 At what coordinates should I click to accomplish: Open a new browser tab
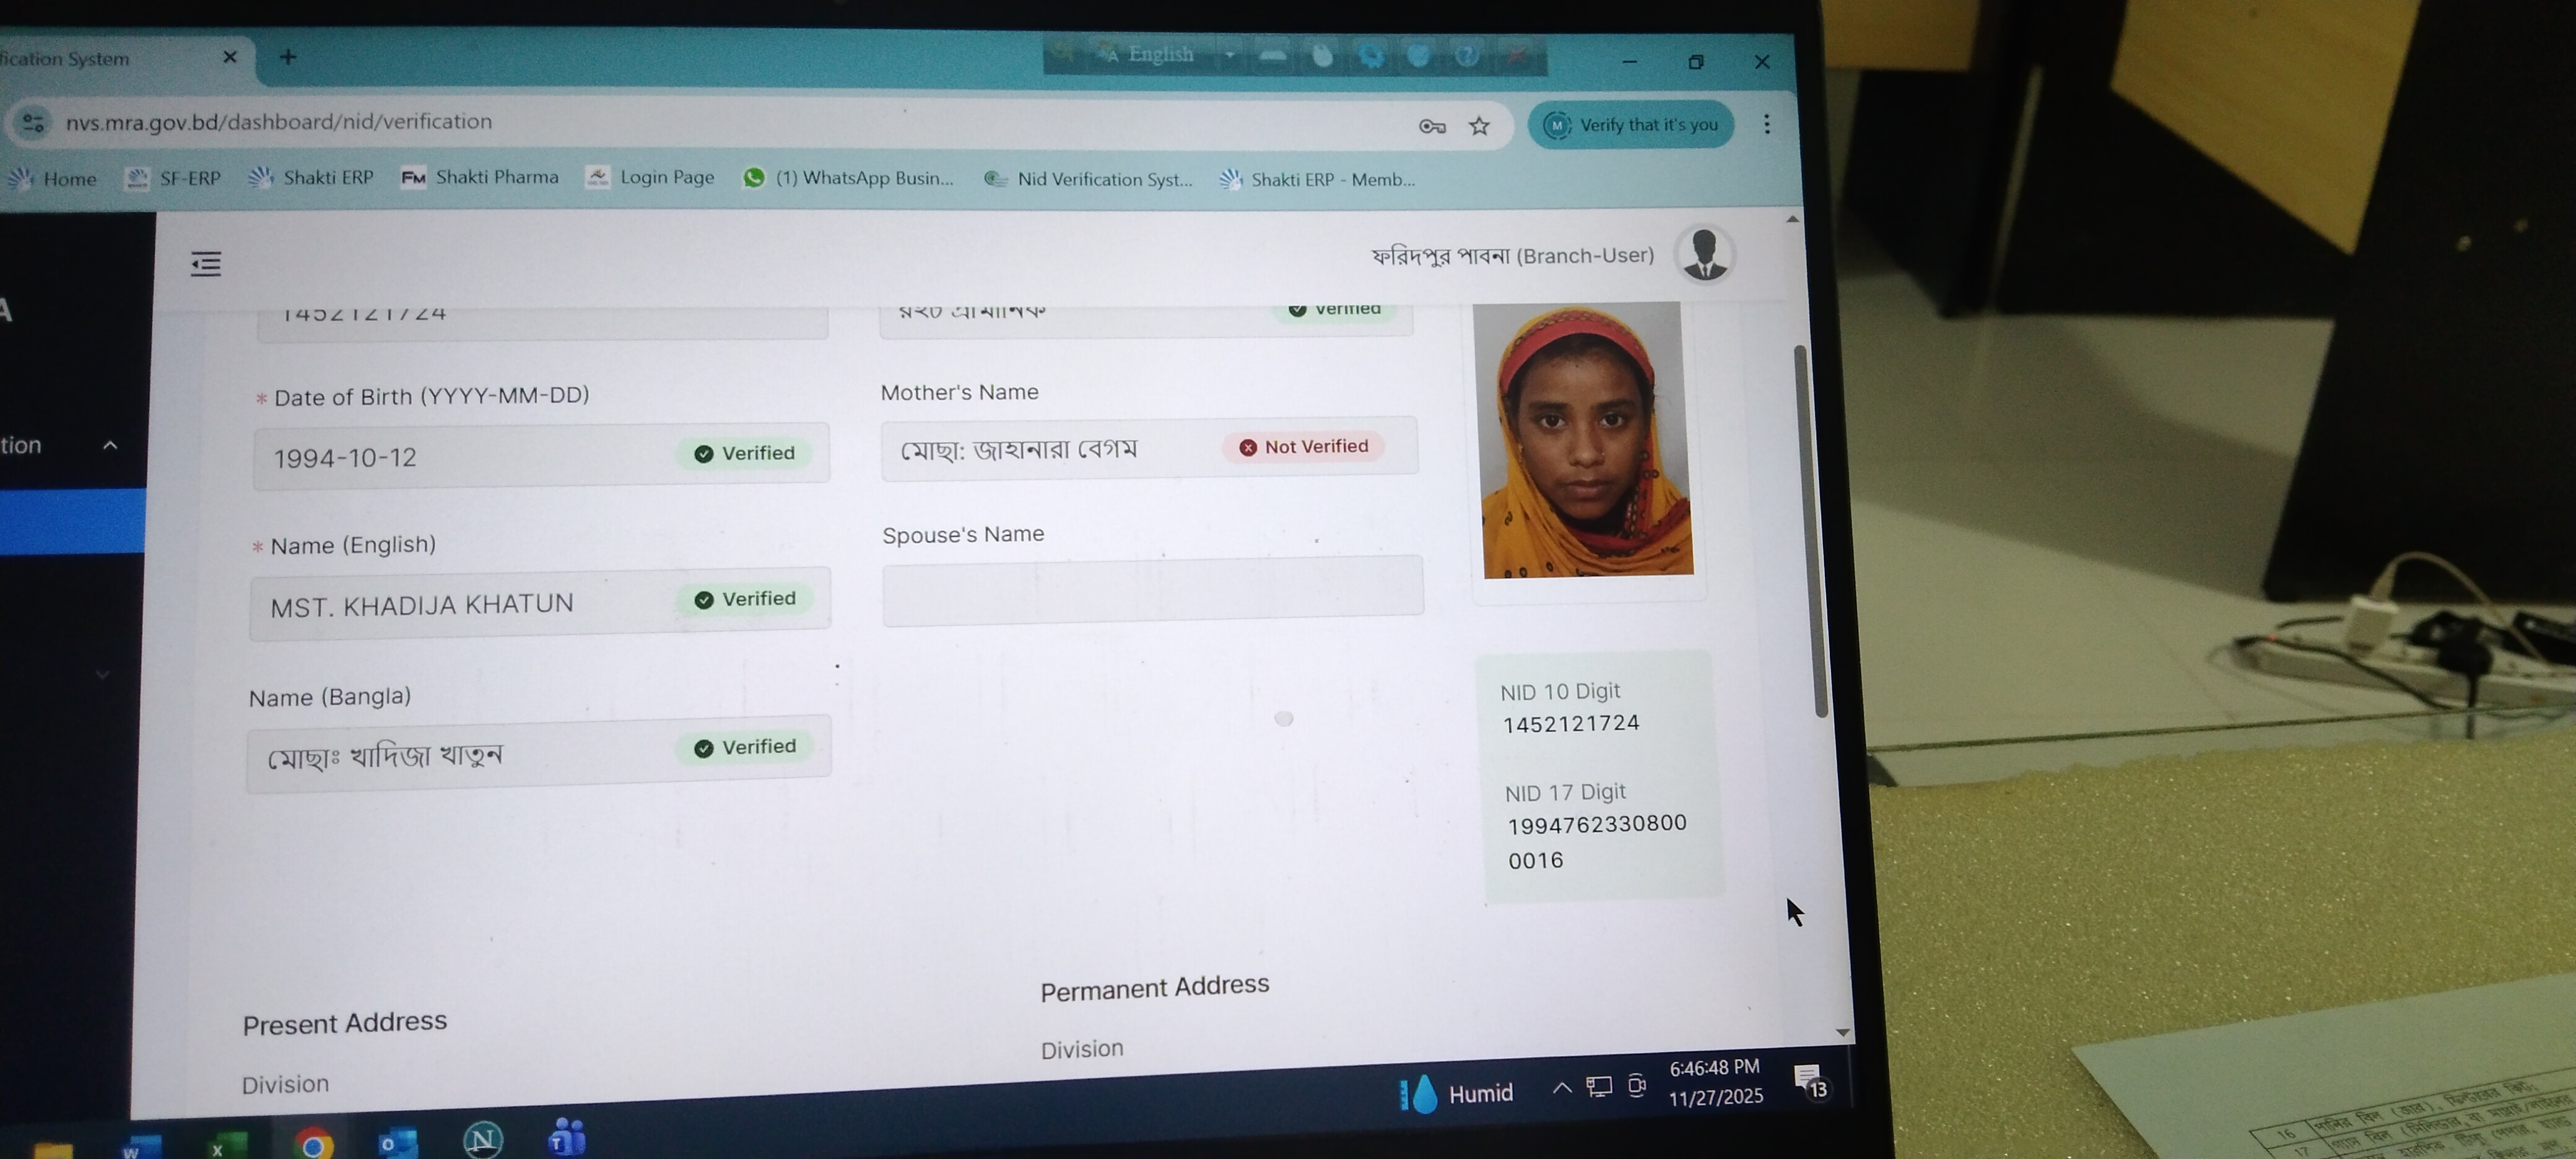point(288,57)
